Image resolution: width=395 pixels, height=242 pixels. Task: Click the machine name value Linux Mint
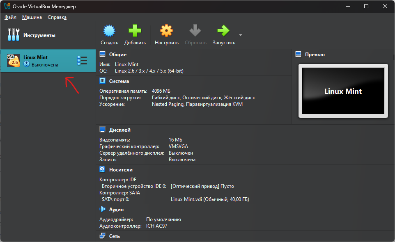(127, 64)
